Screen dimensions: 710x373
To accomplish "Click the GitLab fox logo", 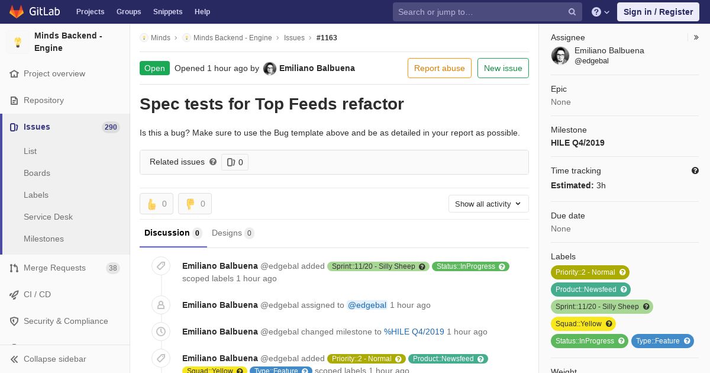I will coord(17,11).
